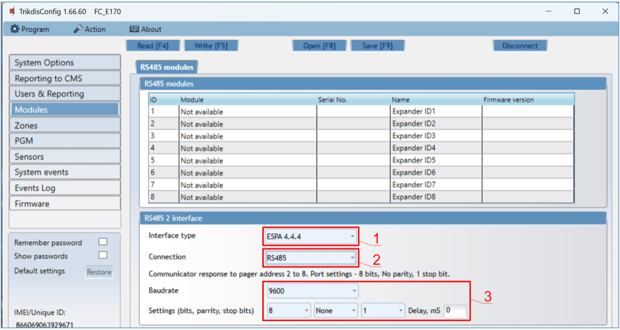Image resolution: width=620 pixels, height=330 pixels.
Task: Click the Write [F5] button
Action: coord(211,46)
